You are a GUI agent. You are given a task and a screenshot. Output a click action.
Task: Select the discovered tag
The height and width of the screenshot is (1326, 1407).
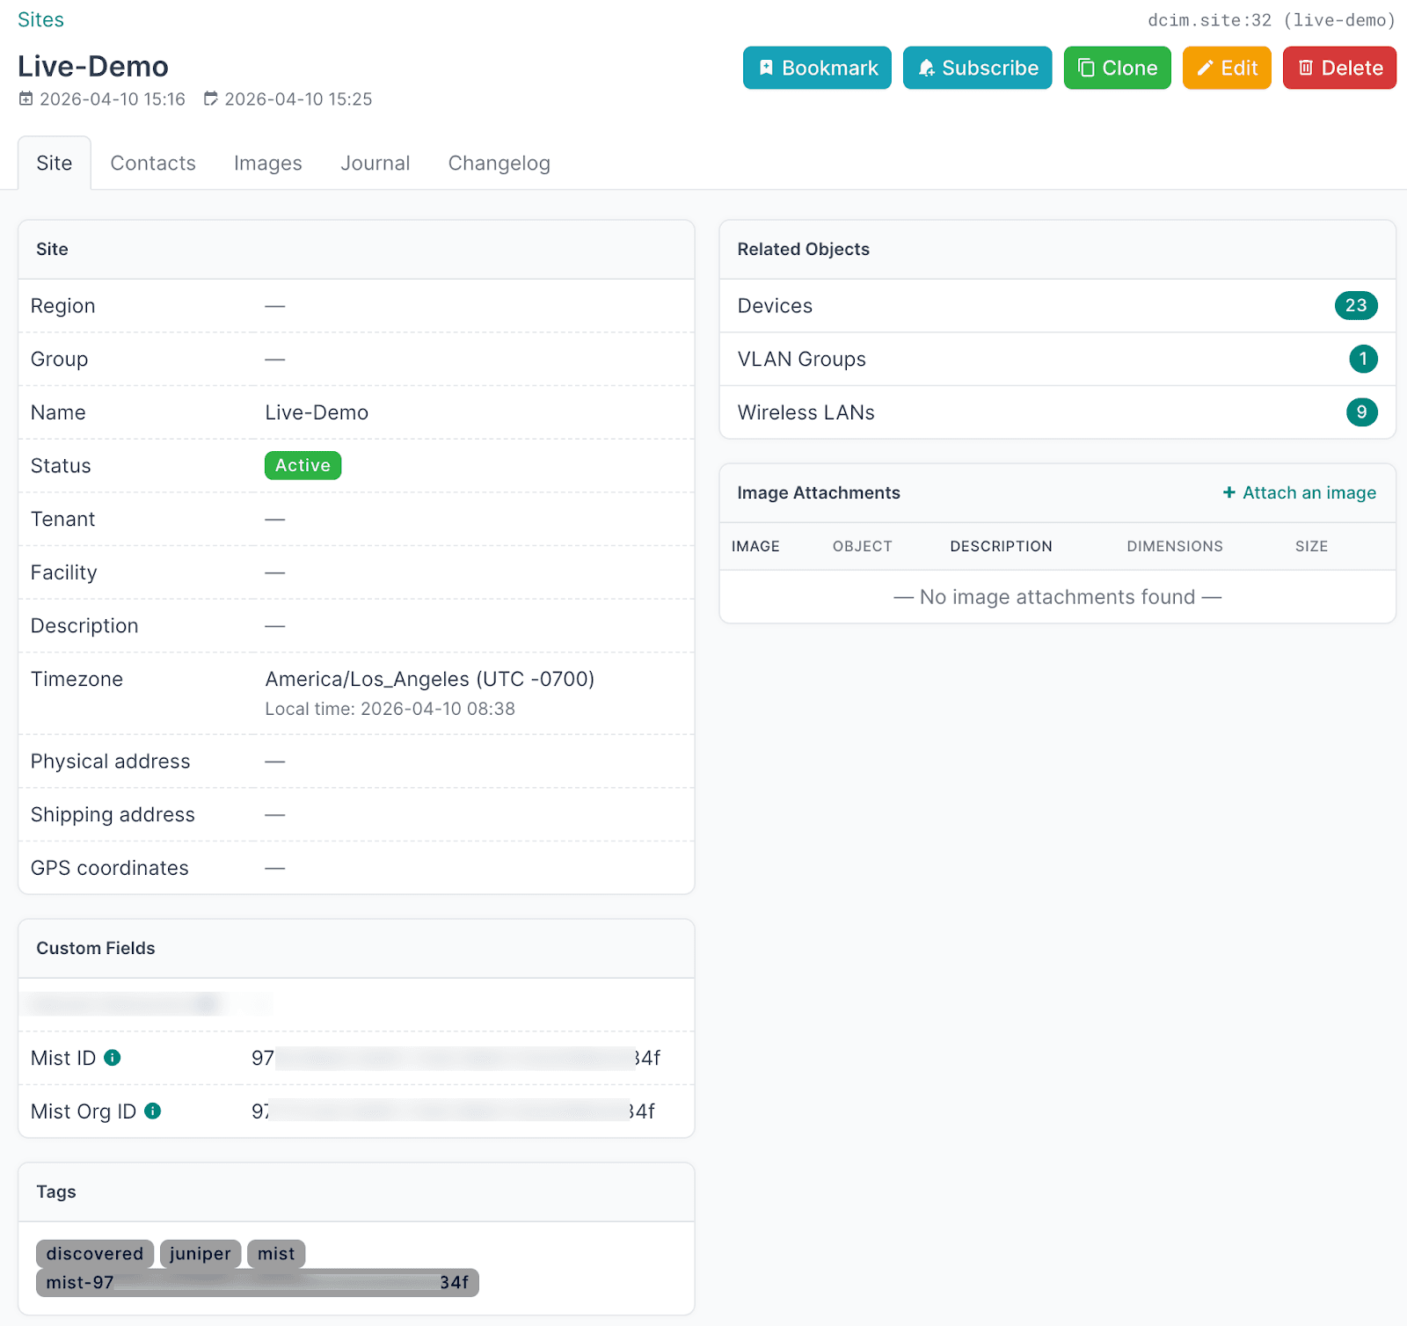95,1253
